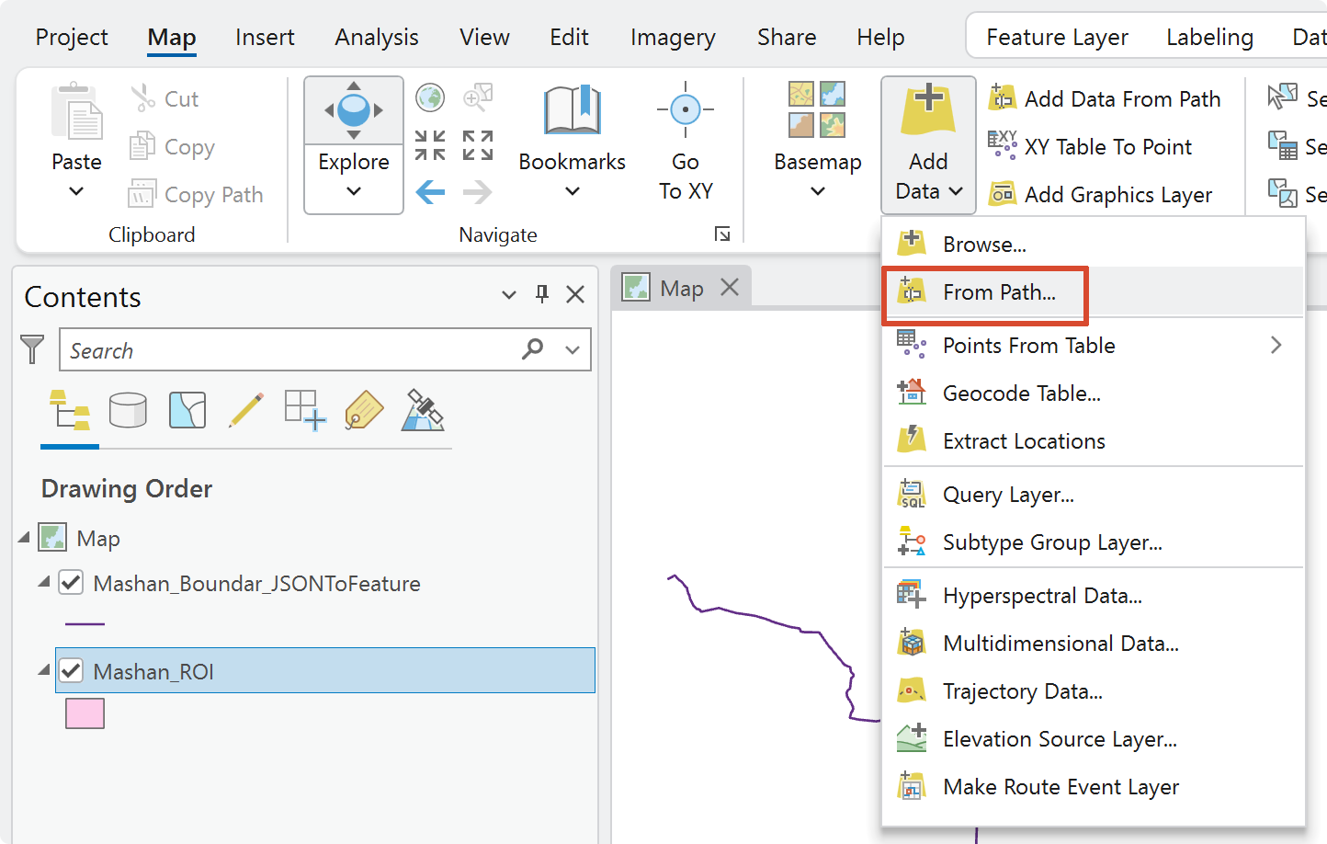
Task: Click Add Data From Path button
Action: 1105,98
